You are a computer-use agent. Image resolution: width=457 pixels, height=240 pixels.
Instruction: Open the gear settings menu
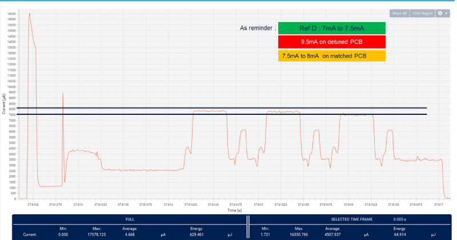pos(442,13)
